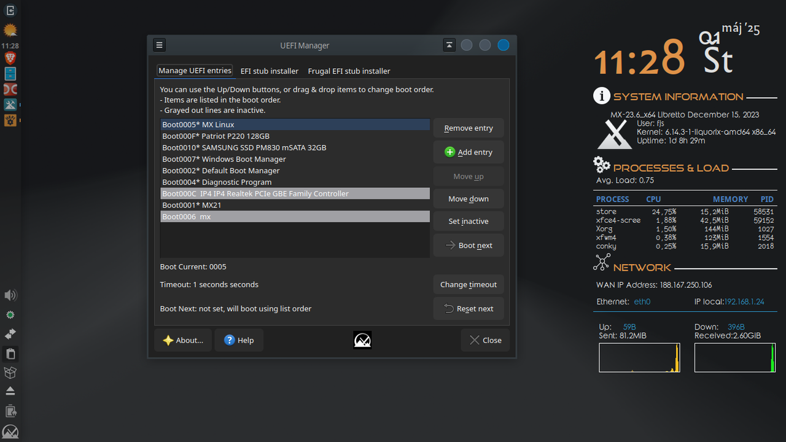This screenshot has height=442, width=786.
Task: Click the Set inactive button
Action: pos(469,221)
